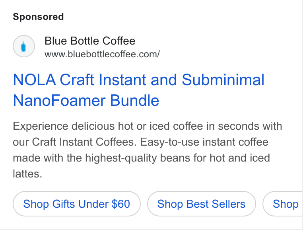Click the word Subminimal in the headline

(223, 80)
